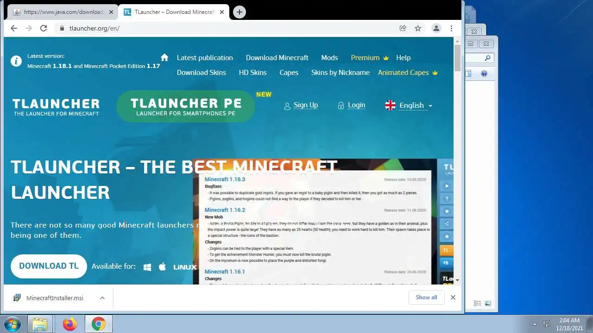
Task: Share this page from the address bar
Action: [403, 28]
